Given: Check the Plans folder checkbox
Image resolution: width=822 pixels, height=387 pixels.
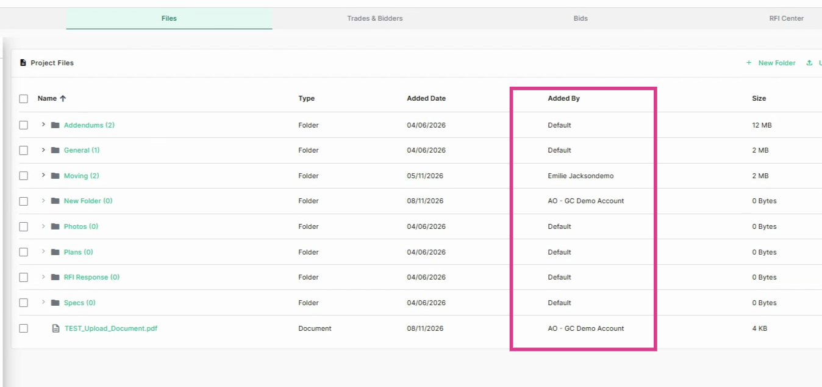Looking at the screenshot, I should (x=23, y=252).
